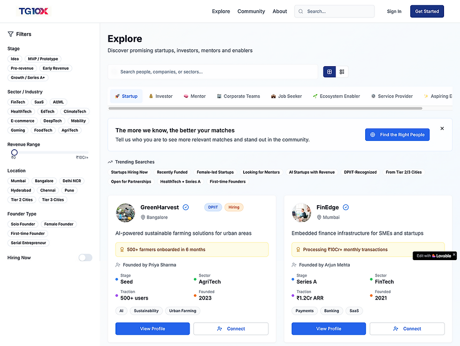Toggle the FinTech sector filter chip
The width and height of the screenshot is (460, 346).
click(x=18, y=102)
